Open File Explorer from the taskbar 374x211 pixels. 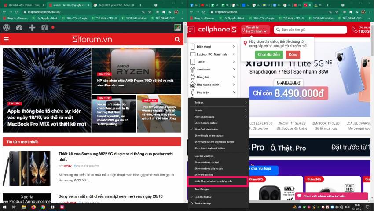coord(24,207)
